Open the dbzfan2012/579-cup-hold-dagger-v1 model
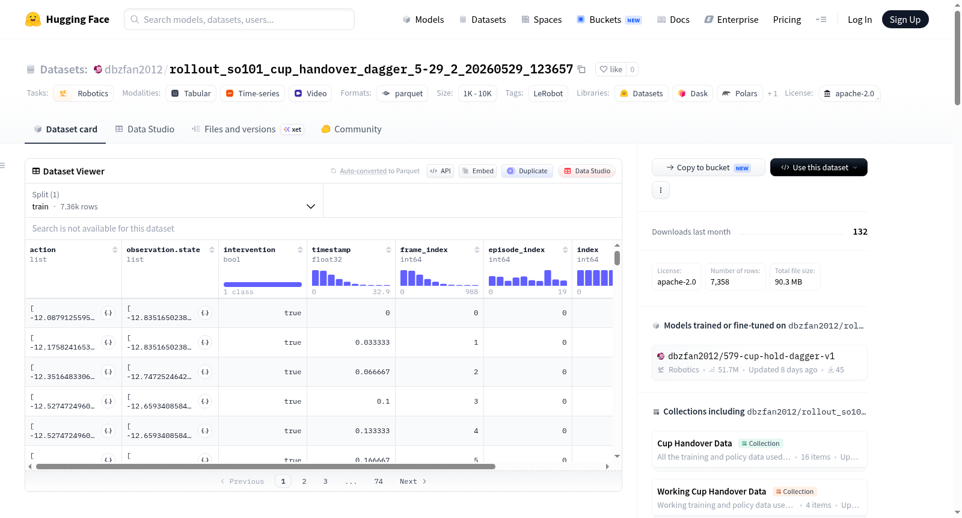Image resolution: width=962 pixels, height=518 pixels. pyautogui.click(x=759, y=363)
